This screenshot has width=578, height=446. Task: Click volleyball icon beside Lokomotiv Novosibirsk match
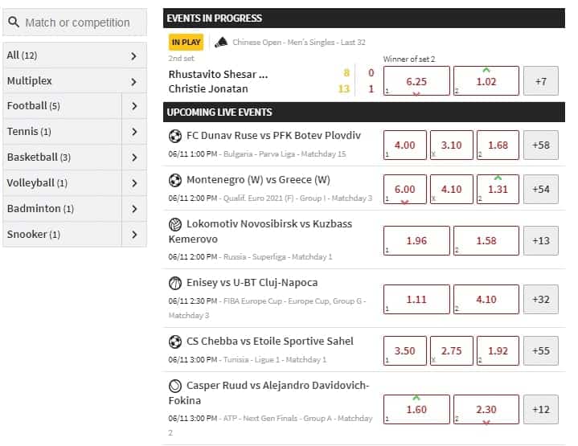(x=175, y=224)
